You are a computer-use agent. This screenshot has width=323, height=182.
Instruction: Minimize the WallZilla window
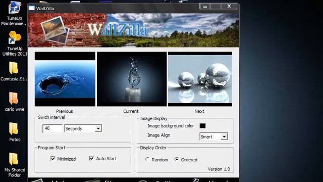click(205, 7)
